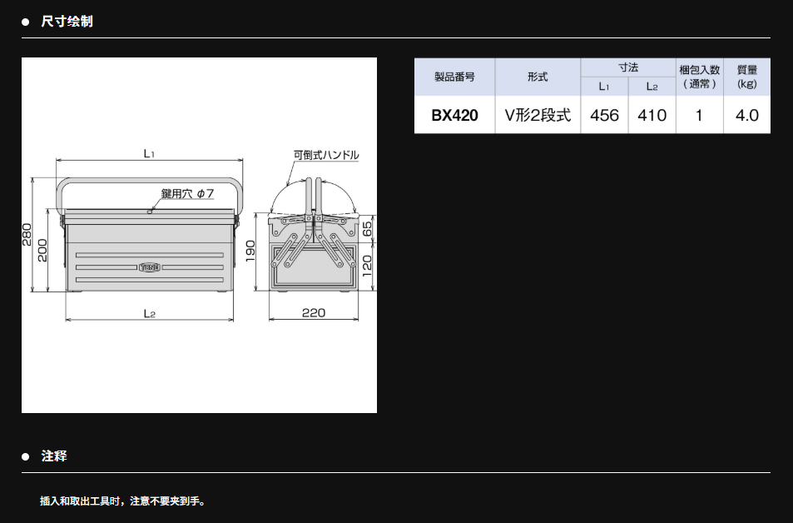Click the 寸法 column header
Screen dimensions: 793x523
pos(627,67)
